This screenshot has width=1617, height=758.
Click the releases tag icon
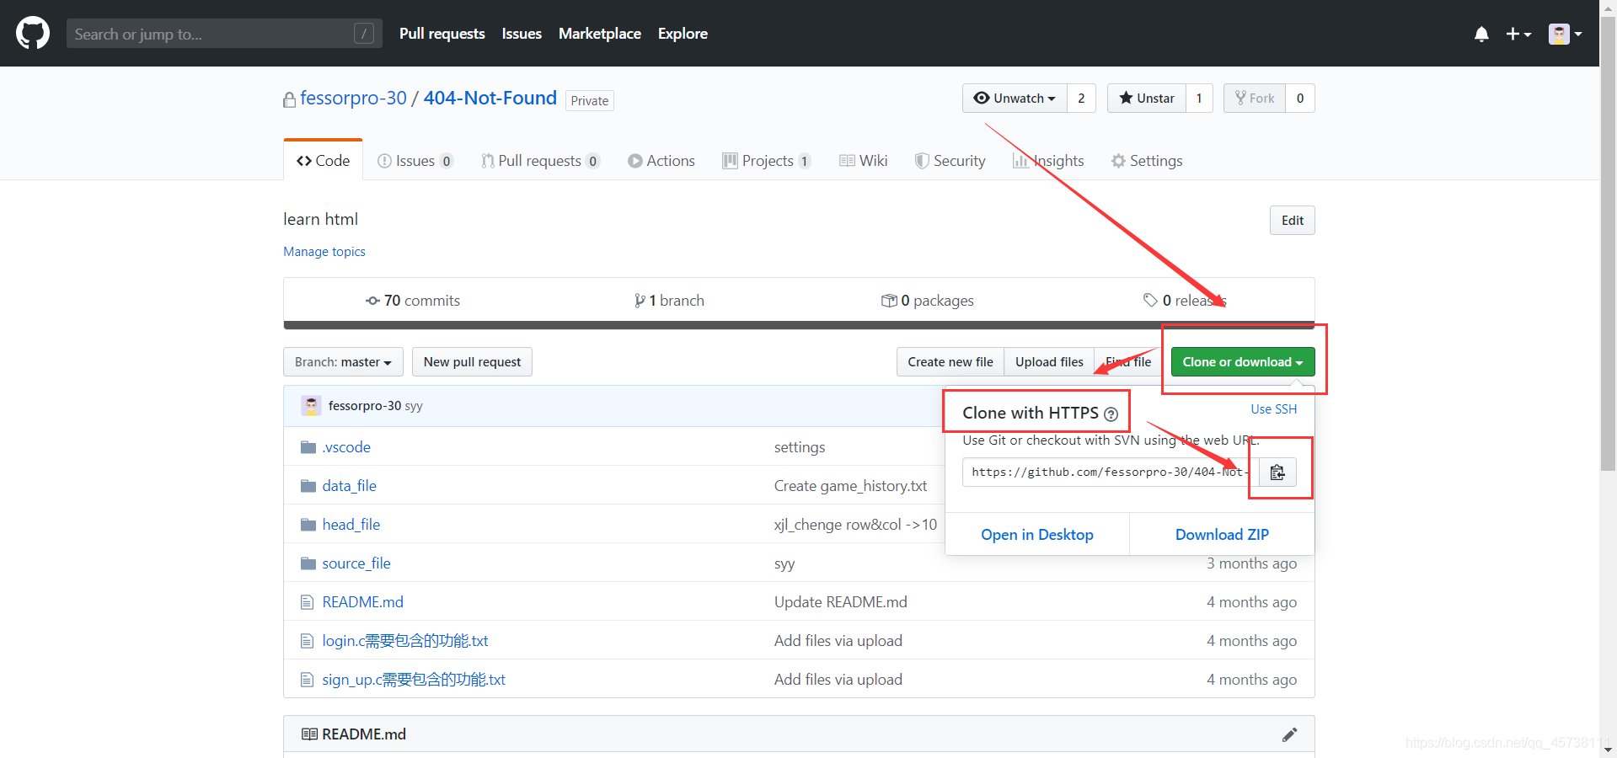pyautogui.click(x=1150, y=300)
